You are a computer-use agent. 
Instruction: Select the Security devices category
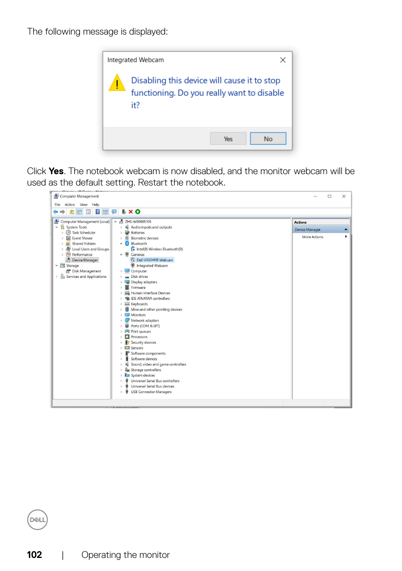coord(144,342)
